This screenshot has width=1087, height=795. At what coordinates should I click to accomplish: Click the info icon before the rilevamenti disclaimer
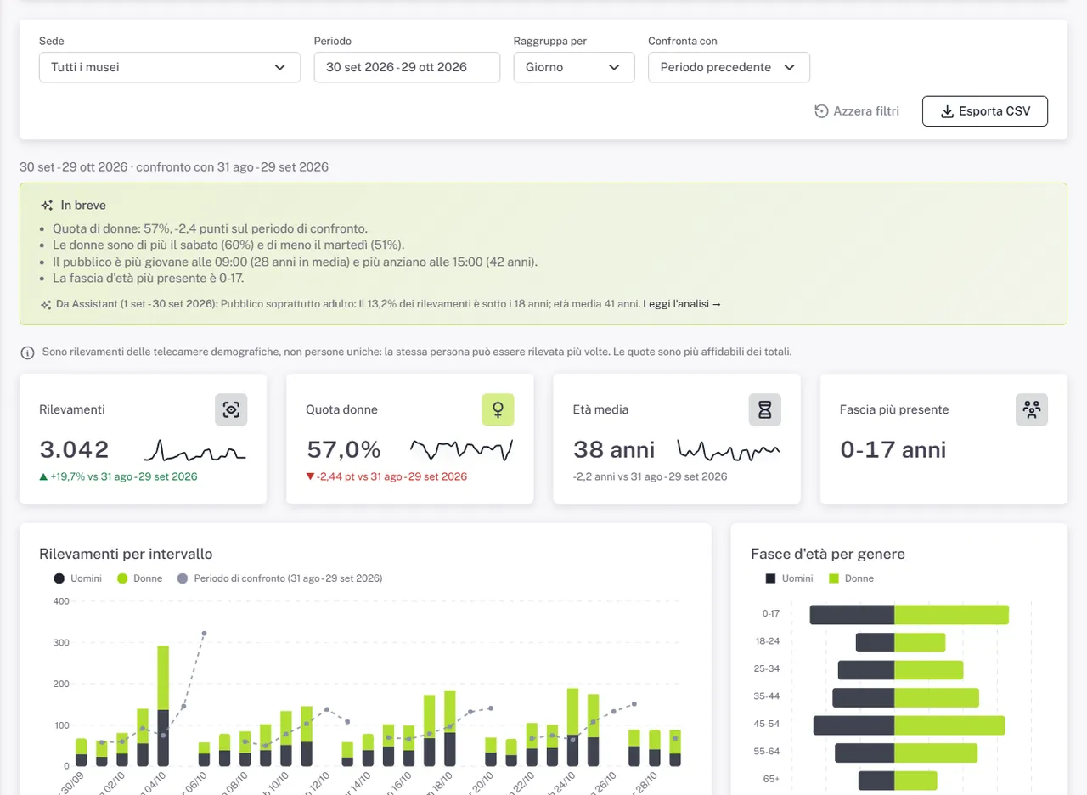click(x=27, y=352)
